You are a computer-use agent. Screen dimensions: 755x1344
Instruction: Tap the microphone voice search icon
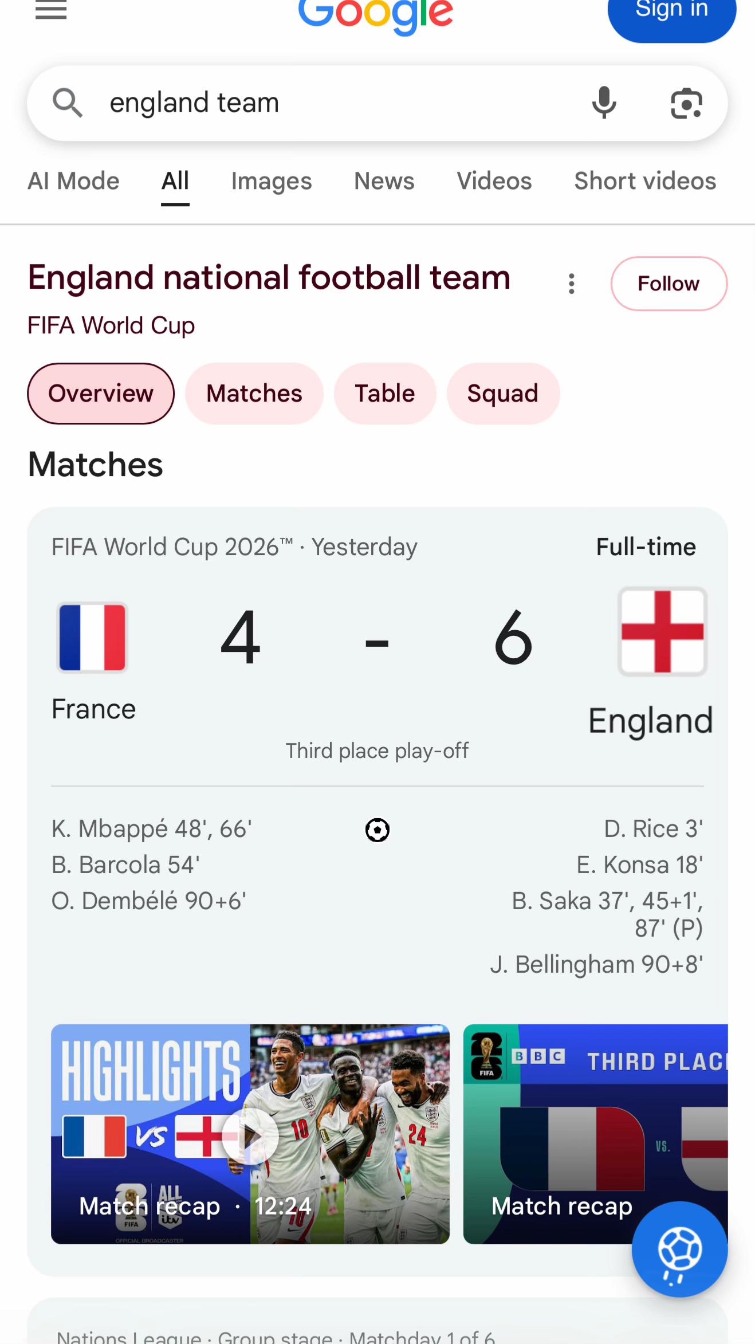(x=604, y=103)
